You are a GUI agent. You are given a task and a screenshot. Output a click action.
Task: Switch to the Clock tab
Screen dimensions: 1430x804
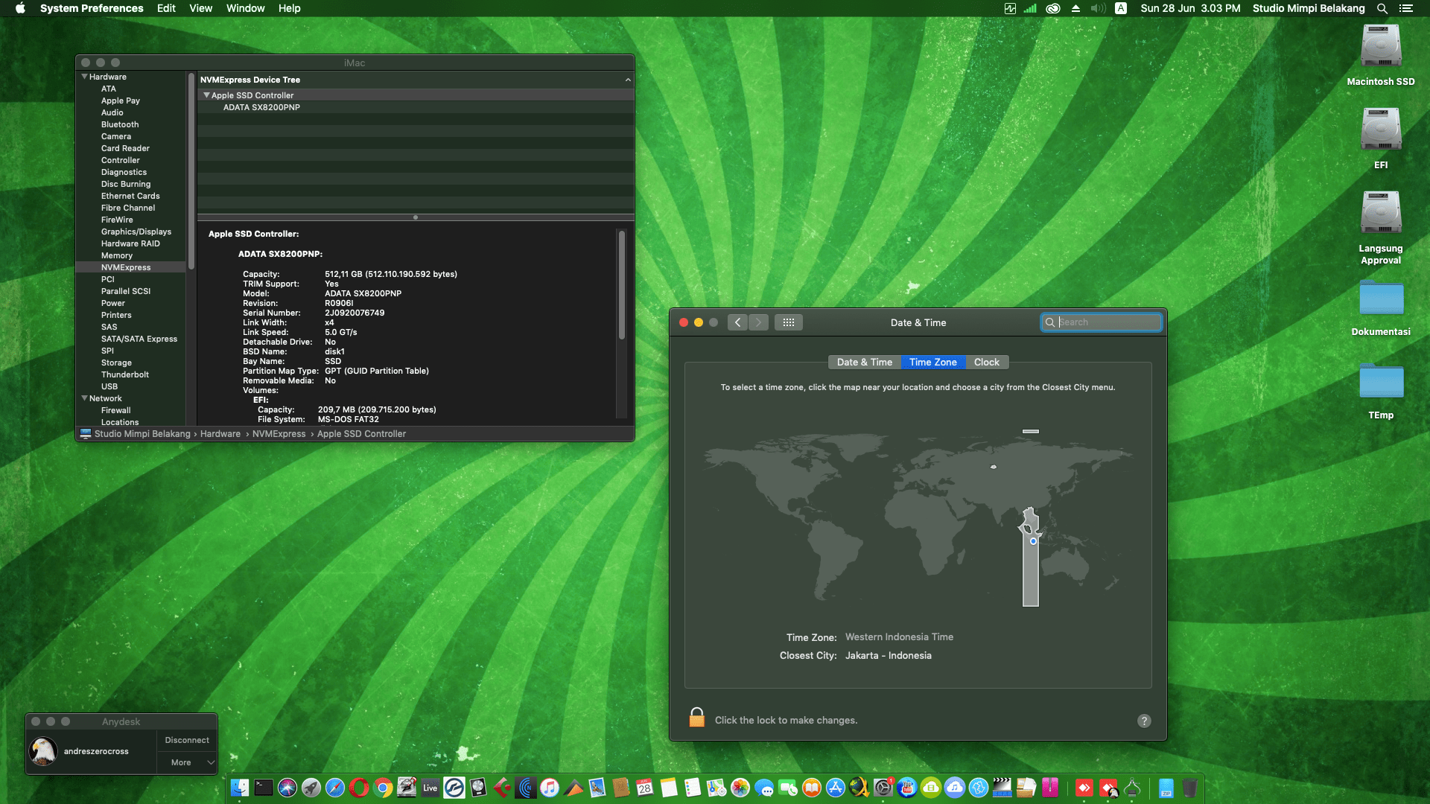tap(986, 362)
